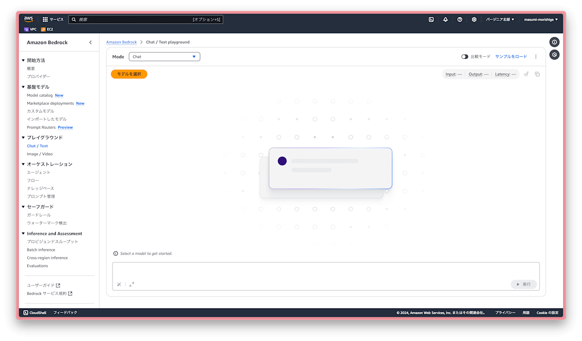Open CloudShell in the footer
The width and height of the screenshot is (582, 341).
pos(35,313)
